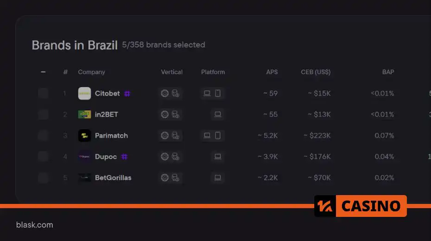
Task: Click the orange CASINO logo badge
Action: [361, 206]
